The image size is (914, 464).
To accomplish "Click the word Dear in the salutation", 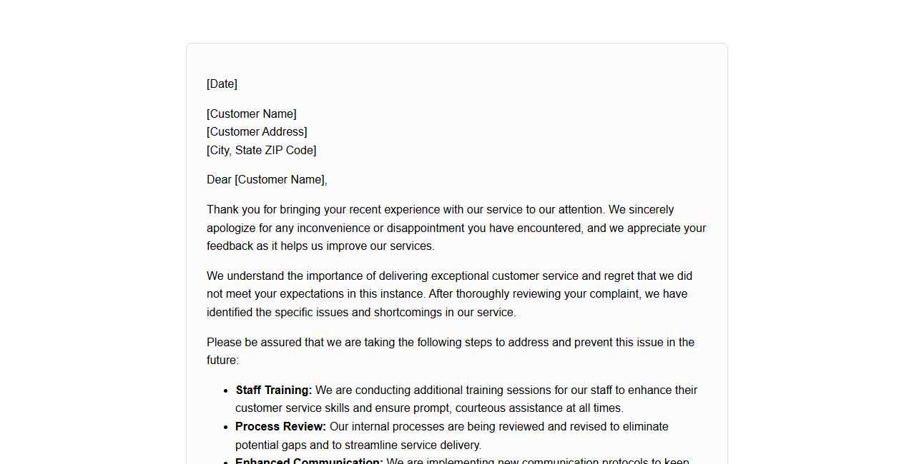I will tap(219, 180).
